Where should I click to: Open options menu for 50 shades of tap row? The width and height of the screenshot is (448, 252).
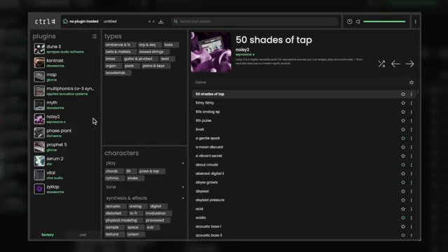[412, 94]
